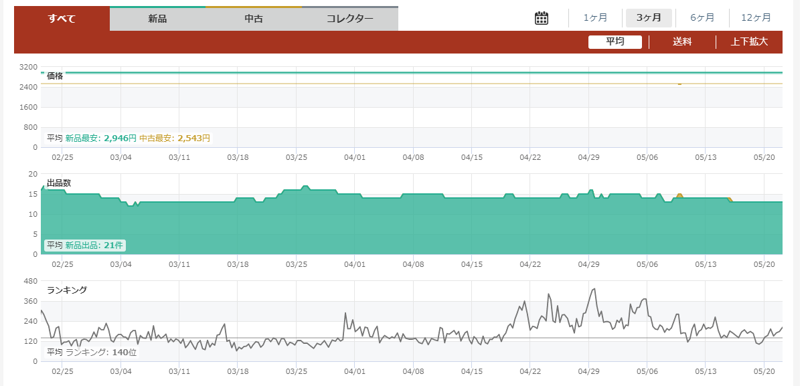Switch to the コレクター tab

[349, 19]
